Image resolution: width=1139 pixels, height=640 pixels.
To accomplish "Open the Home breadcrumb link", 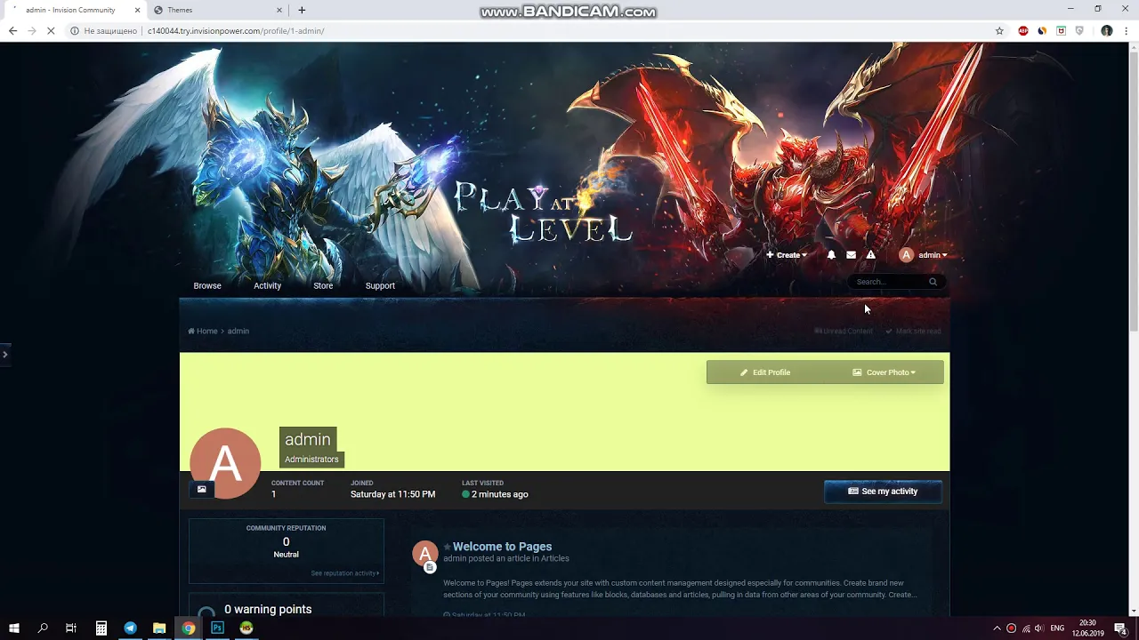I will tap(203, 331).
